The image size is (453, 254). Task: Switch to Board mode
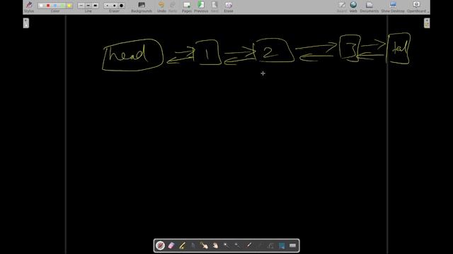point(342,6)
